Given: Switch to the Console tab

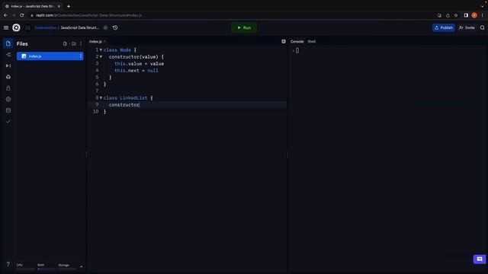Looking at the screenshot, I should tap(297, 41).
